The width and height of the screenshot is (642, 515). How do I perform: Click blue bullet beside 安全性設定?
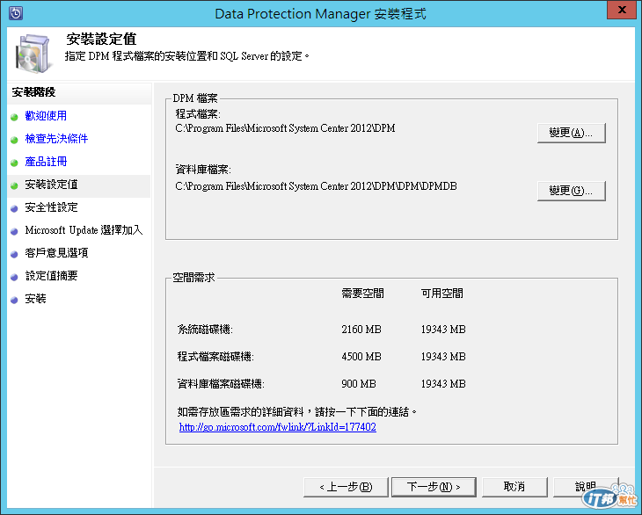tap(14, 208)
